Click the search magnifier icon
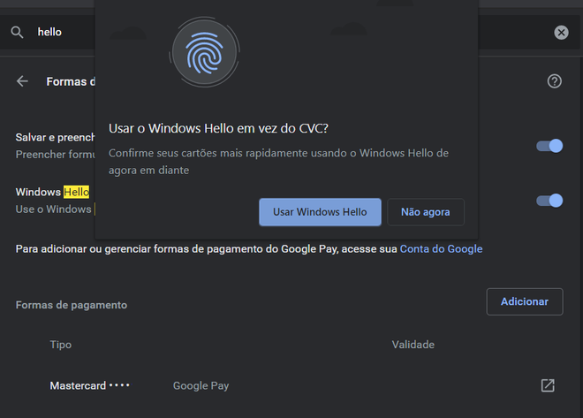The height and width of the screenshot is (418, 583). tap(17, 33)
